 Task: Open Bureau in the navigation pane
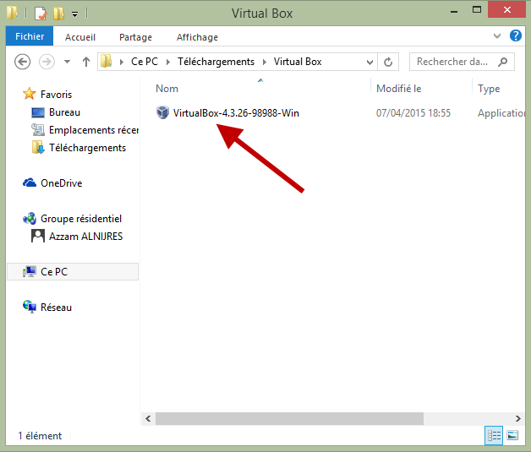click(x=64, y=112)
